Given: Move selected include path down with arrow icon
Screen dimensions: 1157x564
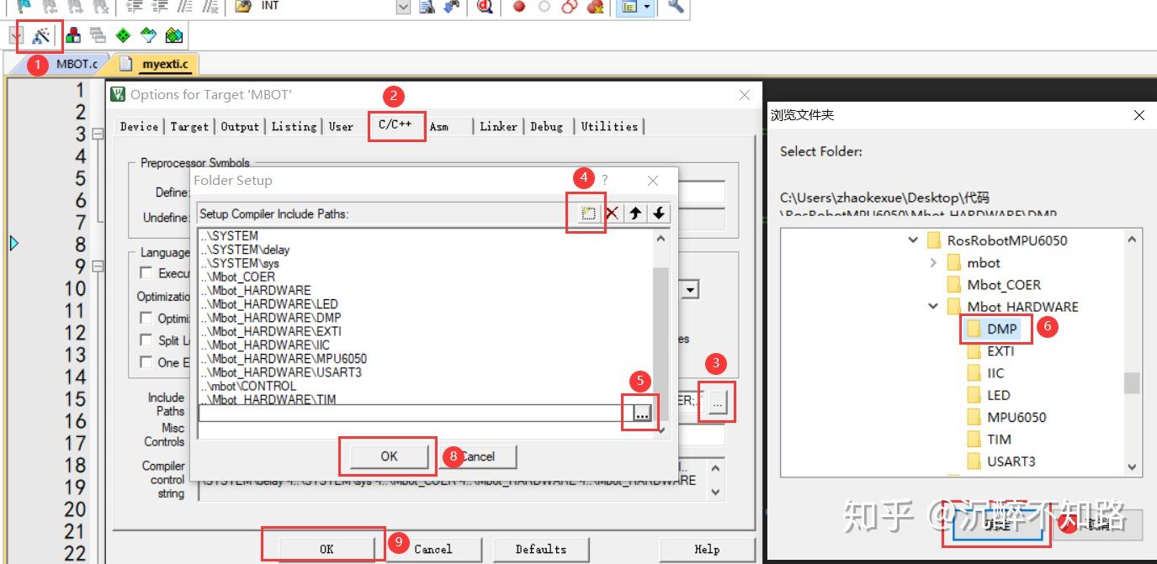Looking at the screenshot, I should point(658,213).
